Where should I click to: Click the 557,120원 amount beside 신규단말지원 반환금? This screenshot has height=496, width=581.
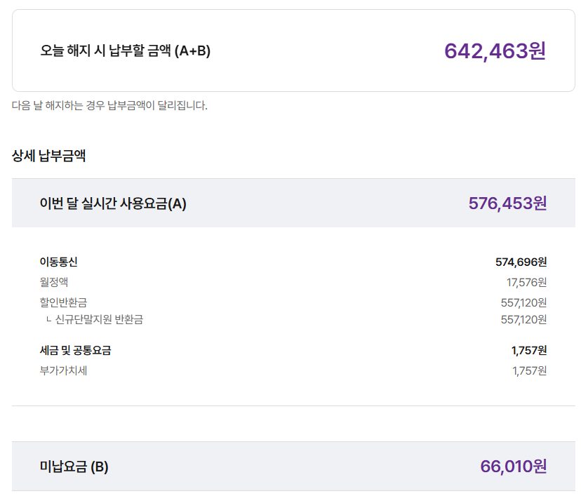tap(523, 320)
